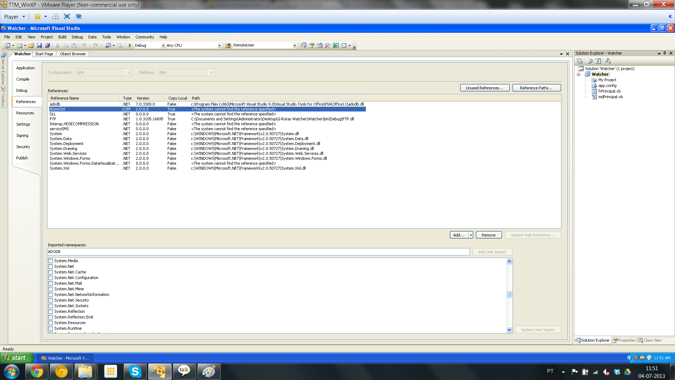This screenshot has width=675, height=380.
Task: Open the Add button's dropdown arrow
Action: (x=471, y=235)
